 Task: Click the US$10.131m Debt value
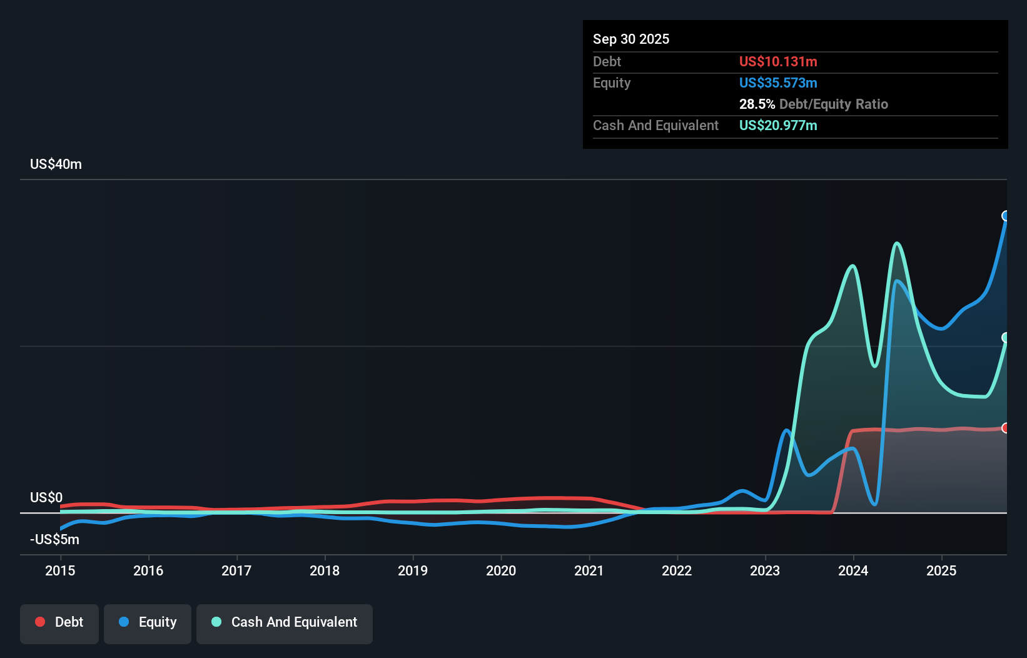click(778, 61)
